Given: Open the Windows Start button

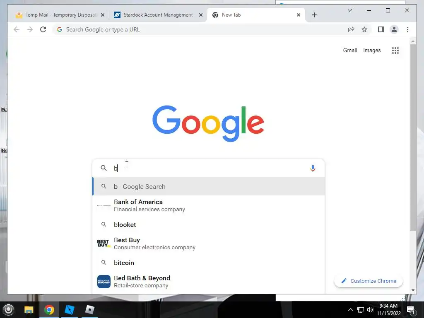Looking at the screenshot, I should pyautogui.click(x=8, y=310).
